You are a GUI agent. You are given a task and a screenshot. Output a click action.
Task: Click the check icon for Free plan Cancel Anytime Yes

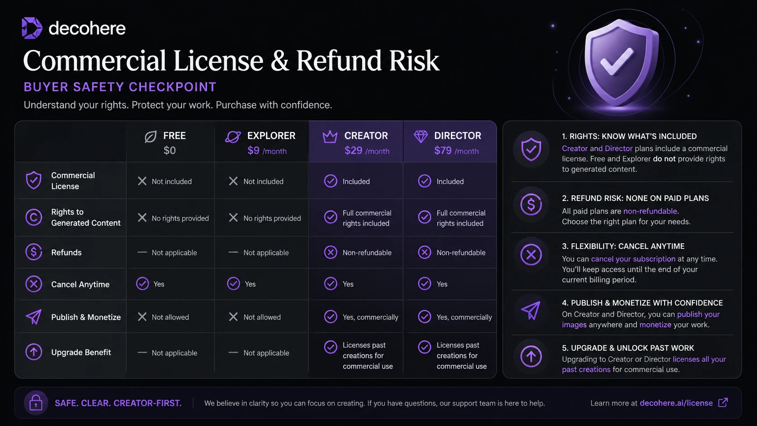pyautogui.click(x=143, y=284)
